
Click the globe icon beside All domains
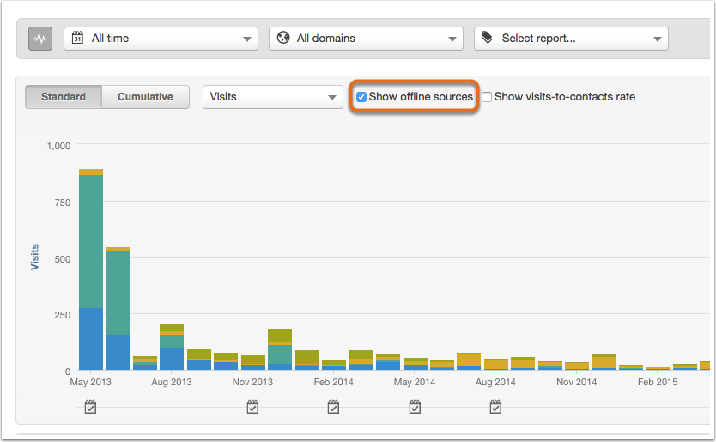tap(283, 38)
